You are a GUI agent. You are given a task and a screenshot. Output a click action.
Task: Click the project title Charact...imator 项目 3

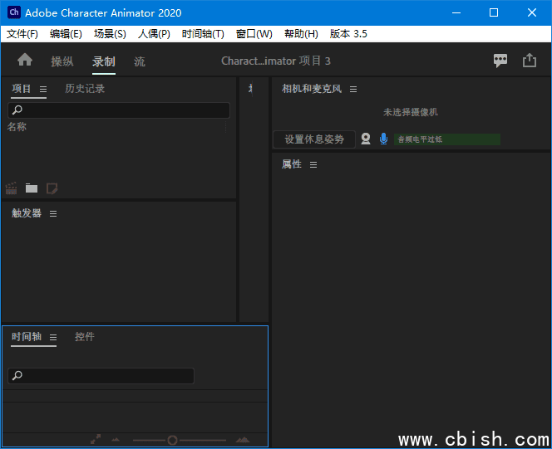276,61
